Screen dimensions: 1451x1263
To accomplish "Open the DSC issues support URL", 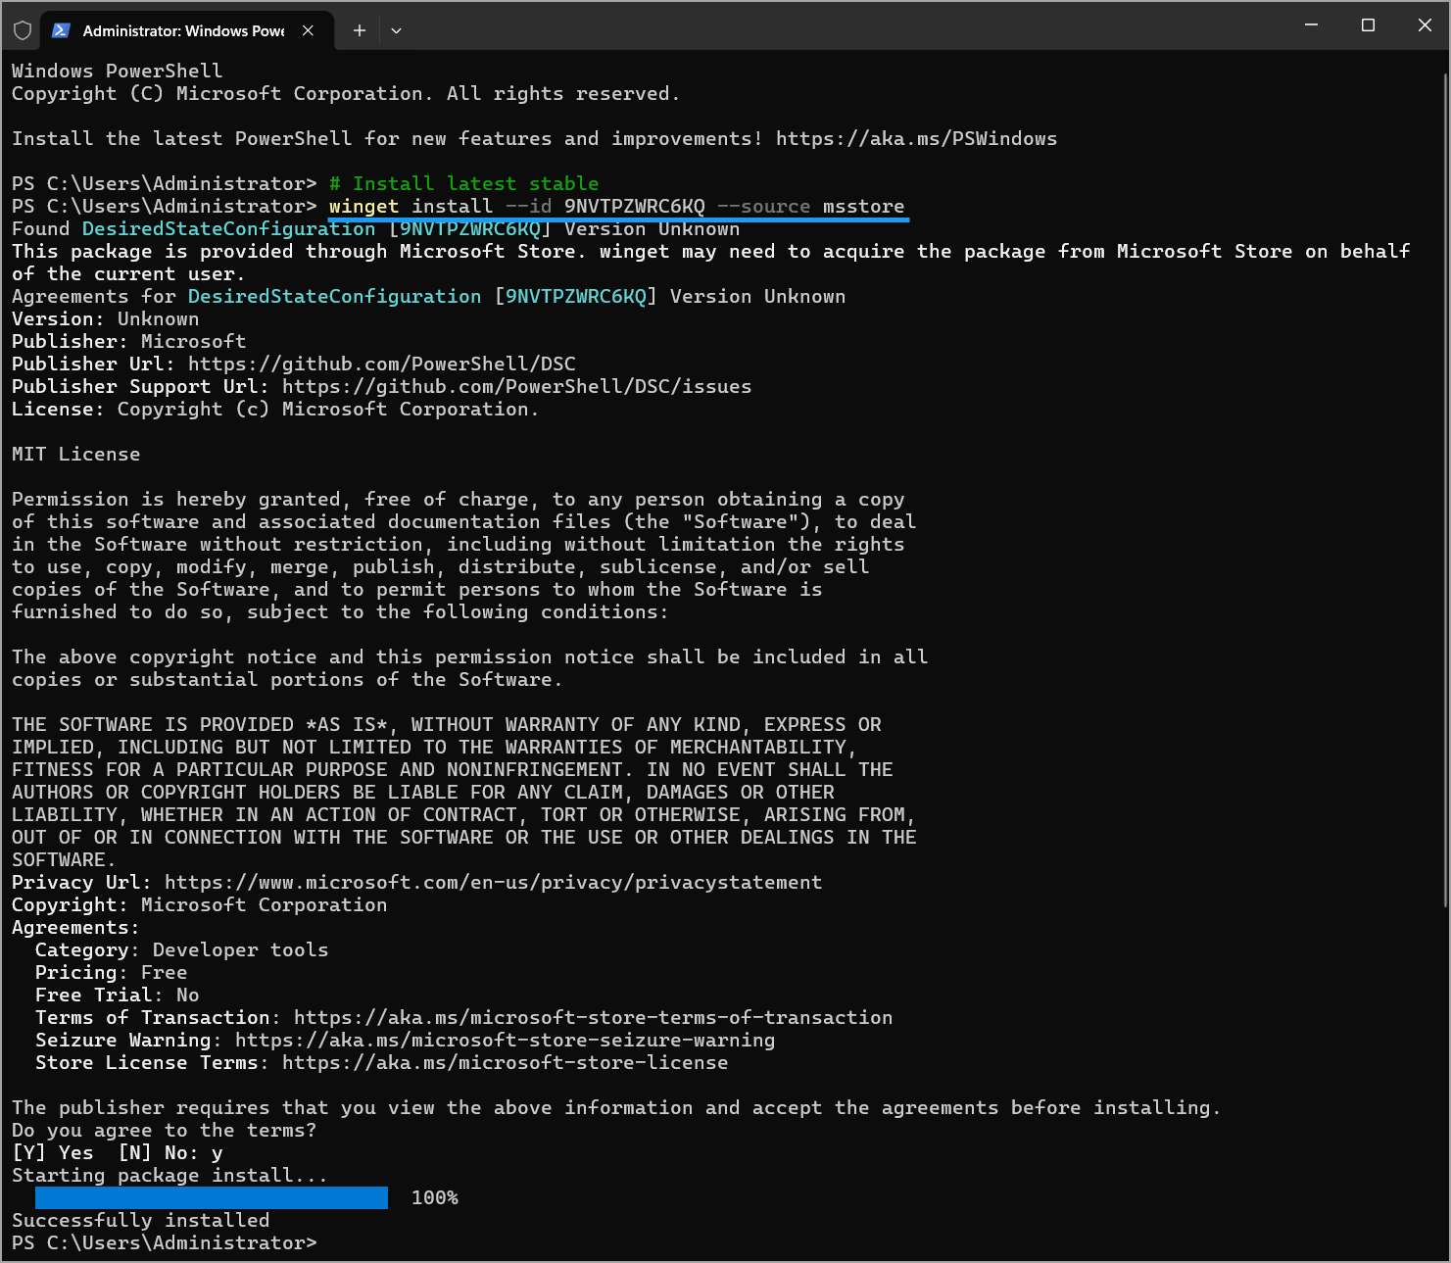I will tap(516, 386).
